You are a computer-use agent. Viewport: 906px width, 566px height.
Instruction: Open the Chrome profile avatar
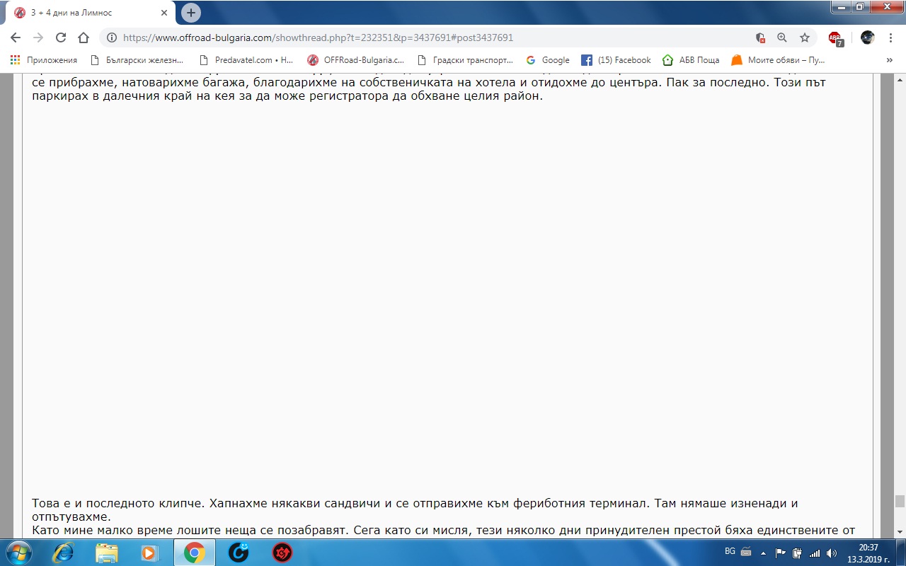868,37
